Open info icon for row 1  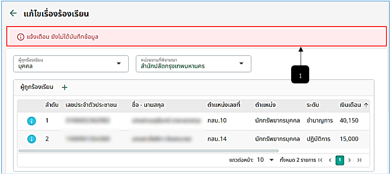32,121
